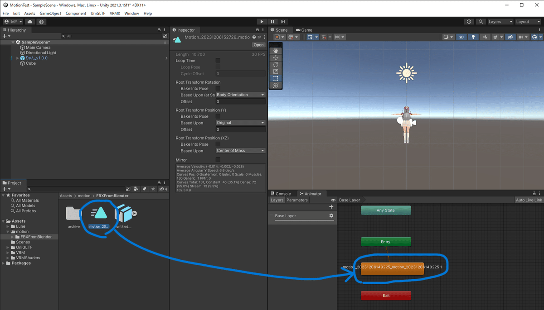Collapse the Assets folder tree
Viewport: 544px width, 310px height.
4,221
